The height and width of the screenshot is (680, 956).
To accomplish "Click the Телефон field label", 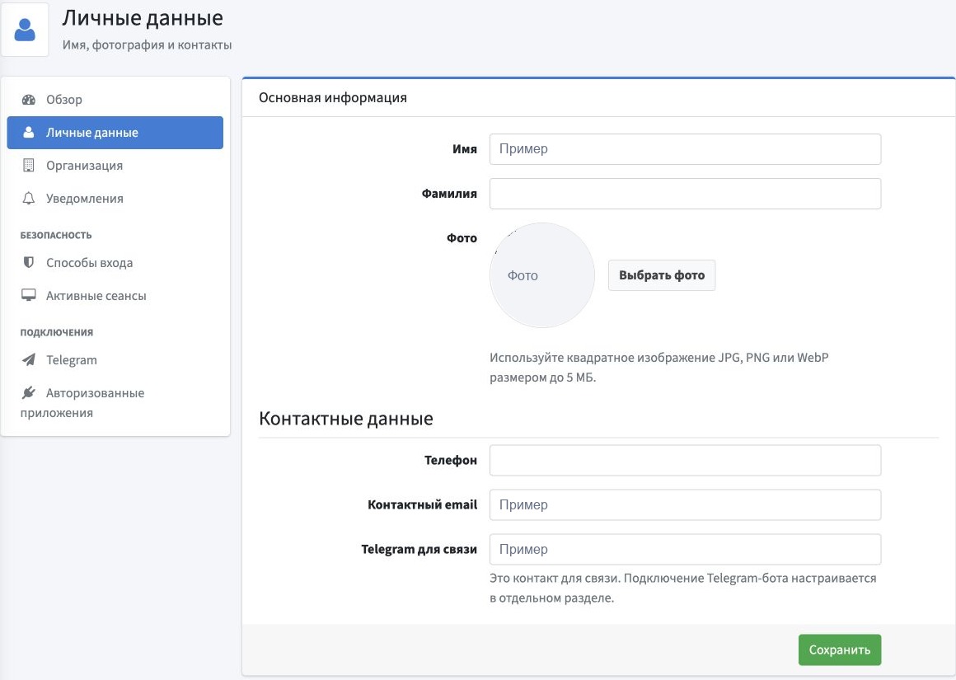I will pos(451,461).
